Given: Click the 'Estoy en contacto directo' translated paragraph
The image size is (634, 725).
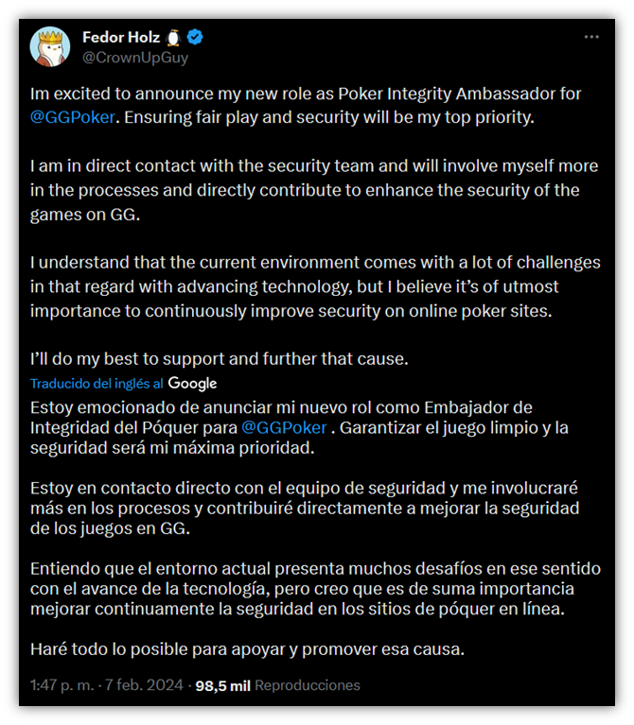Looking at the screenshot, I should [x=305, y=509].
